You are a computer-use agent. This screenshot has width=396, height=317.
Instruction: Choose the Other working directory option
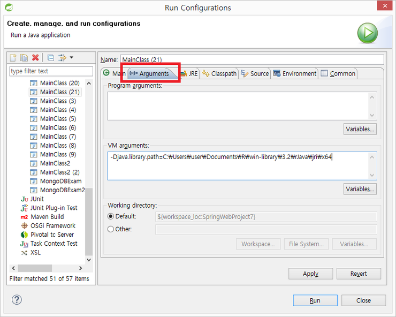click(111, 229)
